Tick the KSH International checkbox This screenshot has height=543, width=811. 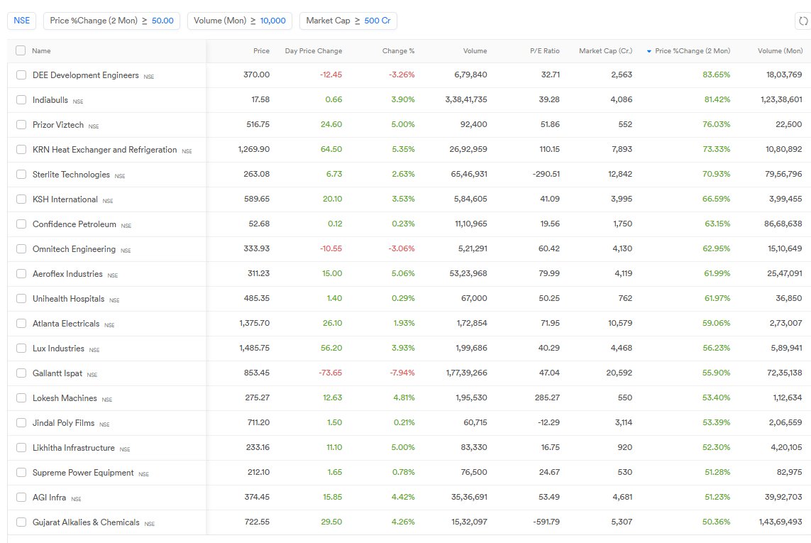[21, 199]
